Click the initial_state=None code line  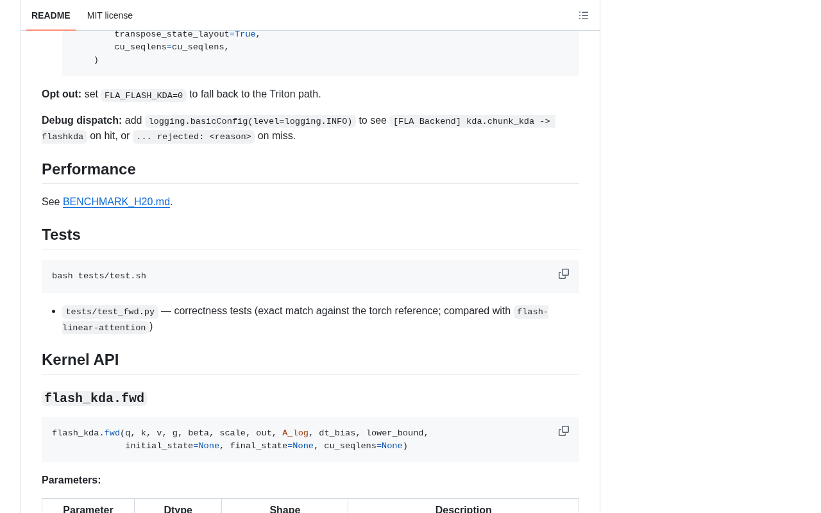pyautogui.click(x=266, y=446)
